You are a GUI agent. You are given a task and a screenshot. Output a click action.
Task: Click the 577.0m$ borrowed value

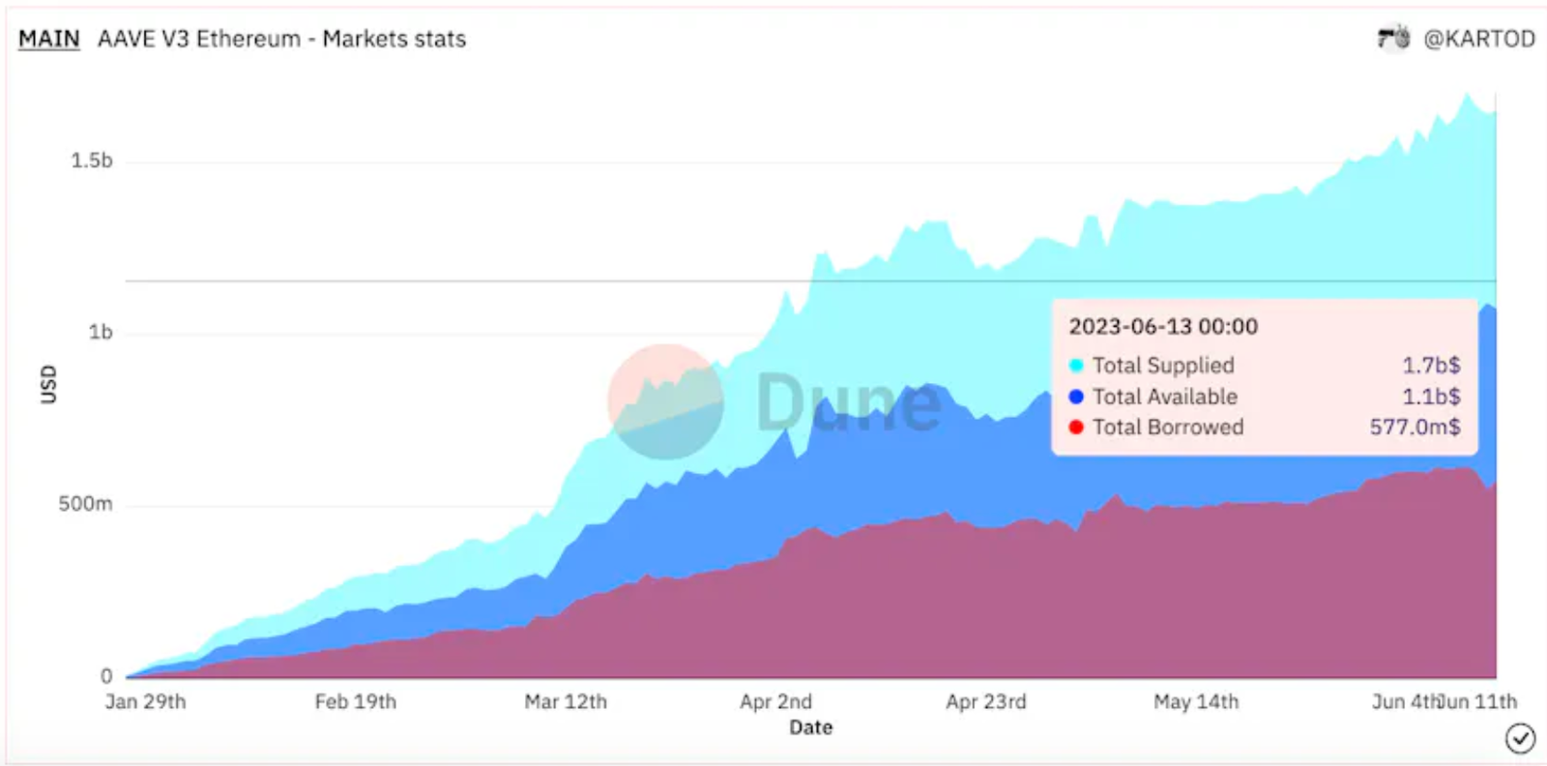1415,427
